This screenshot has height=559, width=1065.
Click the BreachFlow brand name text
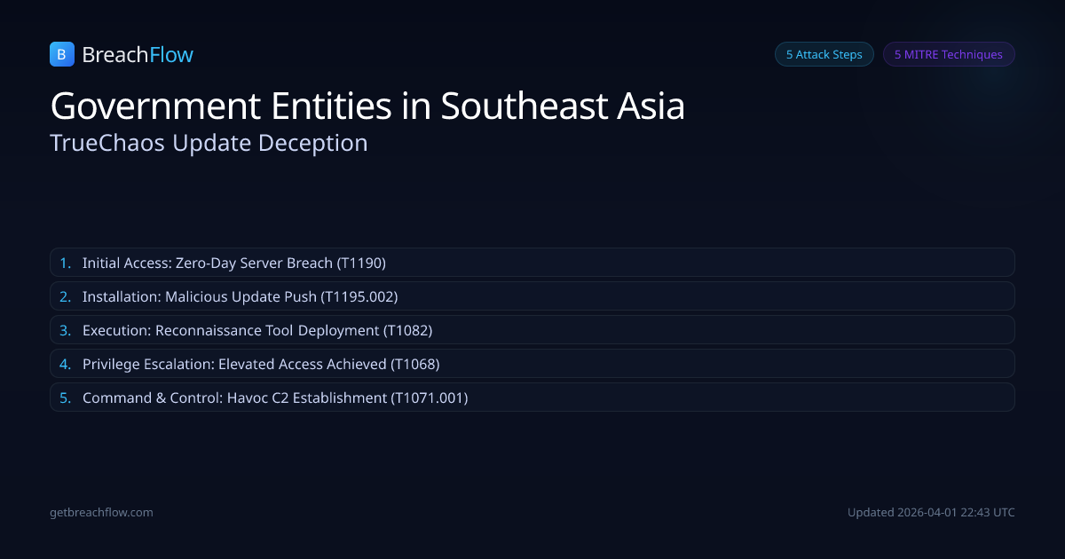coord(138,55)
